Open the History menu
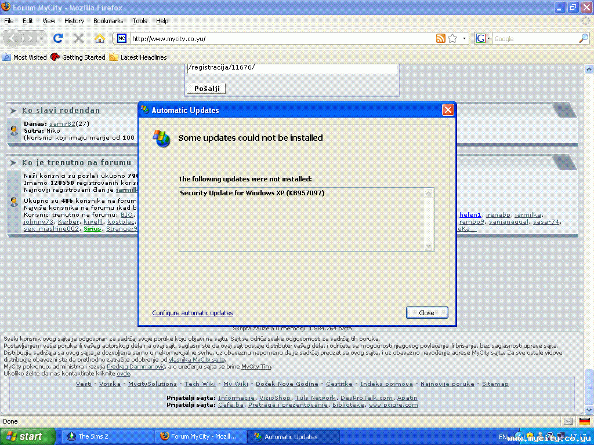The height and width of the screenshot is (445, 594). pos(74,21)
